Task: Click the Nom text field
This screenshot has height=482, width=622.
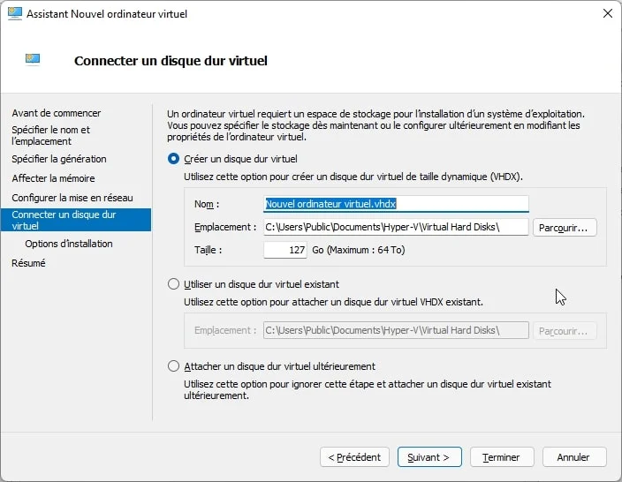Action: click(396, 204)
